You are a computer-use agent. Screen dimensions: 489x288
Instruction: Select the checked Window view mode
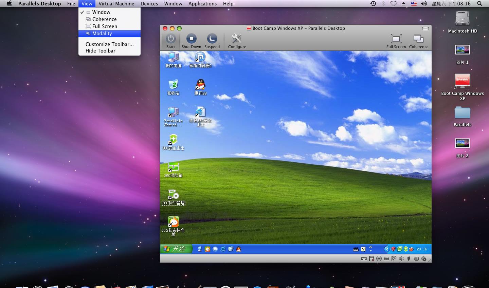109,12
